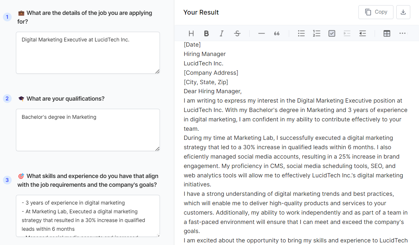Edit the job details text field
The image size is (419, 245).
[88, 53]
